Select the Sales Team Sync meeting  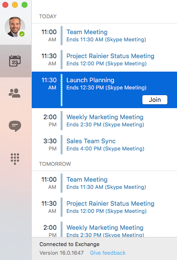[x=104, y=145]
